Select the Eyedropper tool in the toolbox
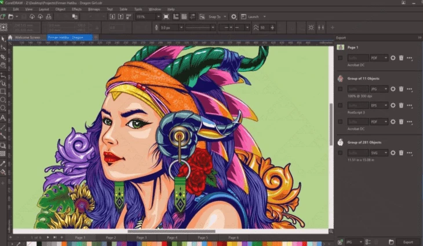The image size is (423, 246). click(3, 163)
